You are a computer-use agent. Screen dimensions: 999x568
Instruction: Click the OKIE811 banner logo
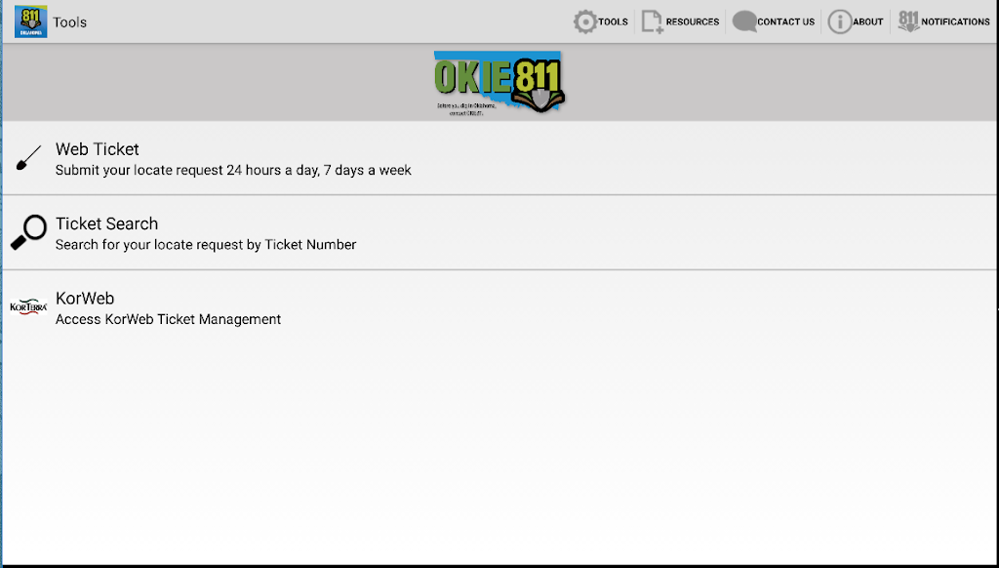pos(498,83)
